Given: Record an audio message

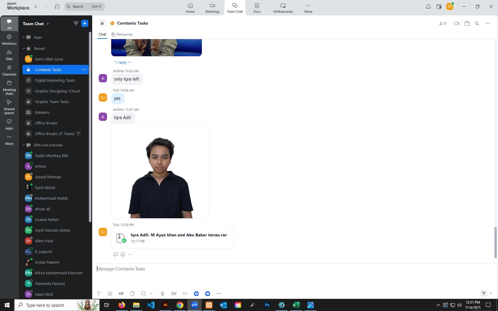Looking at the screenshot, I should point(162,294).
